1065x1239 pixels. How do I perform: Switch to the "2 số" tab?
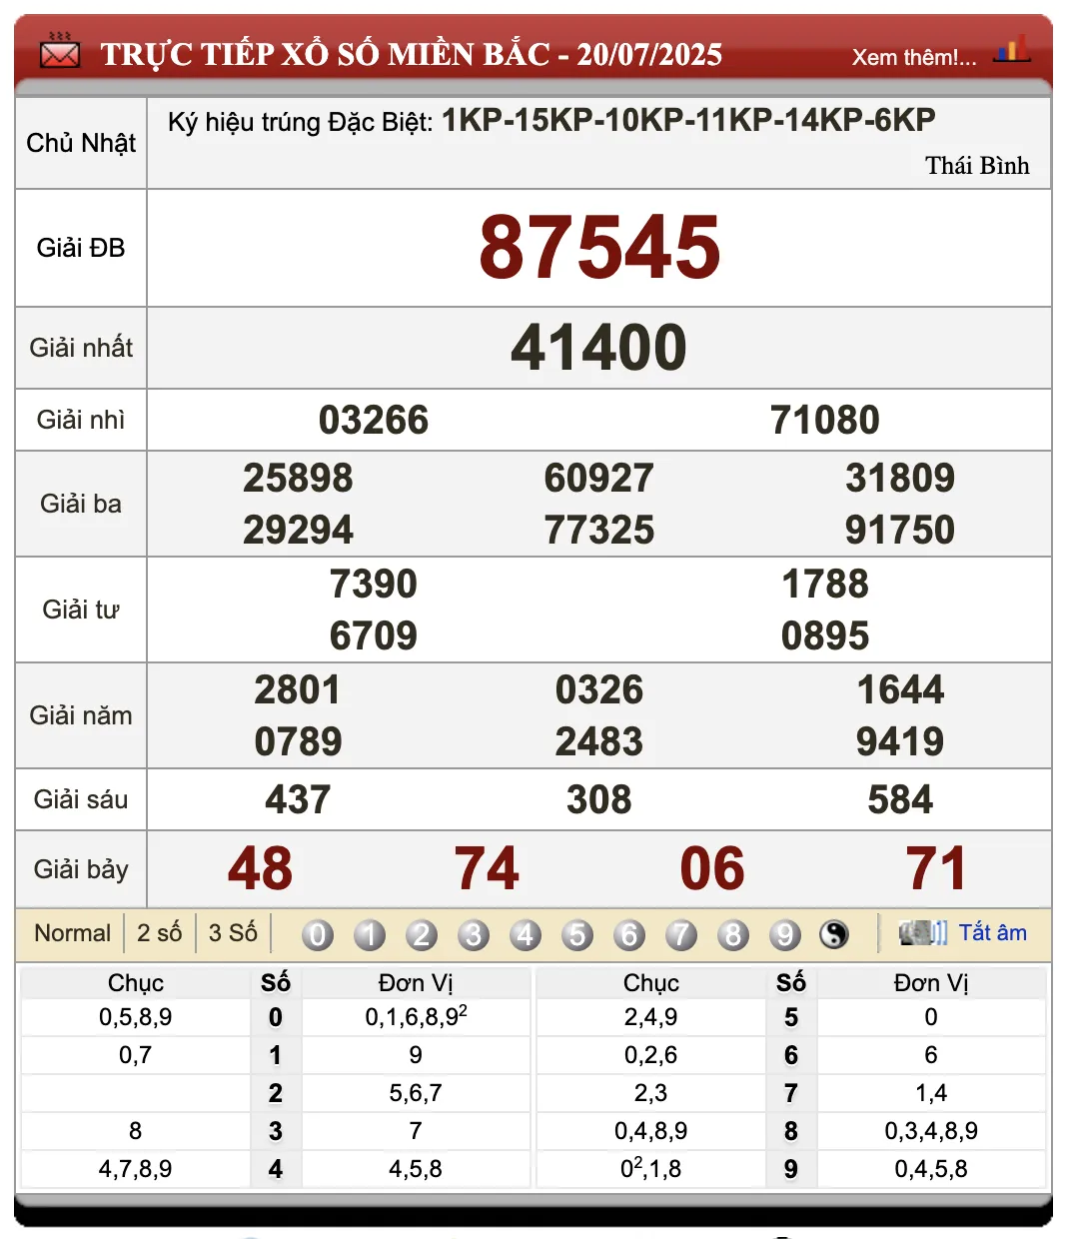point(159,933)
